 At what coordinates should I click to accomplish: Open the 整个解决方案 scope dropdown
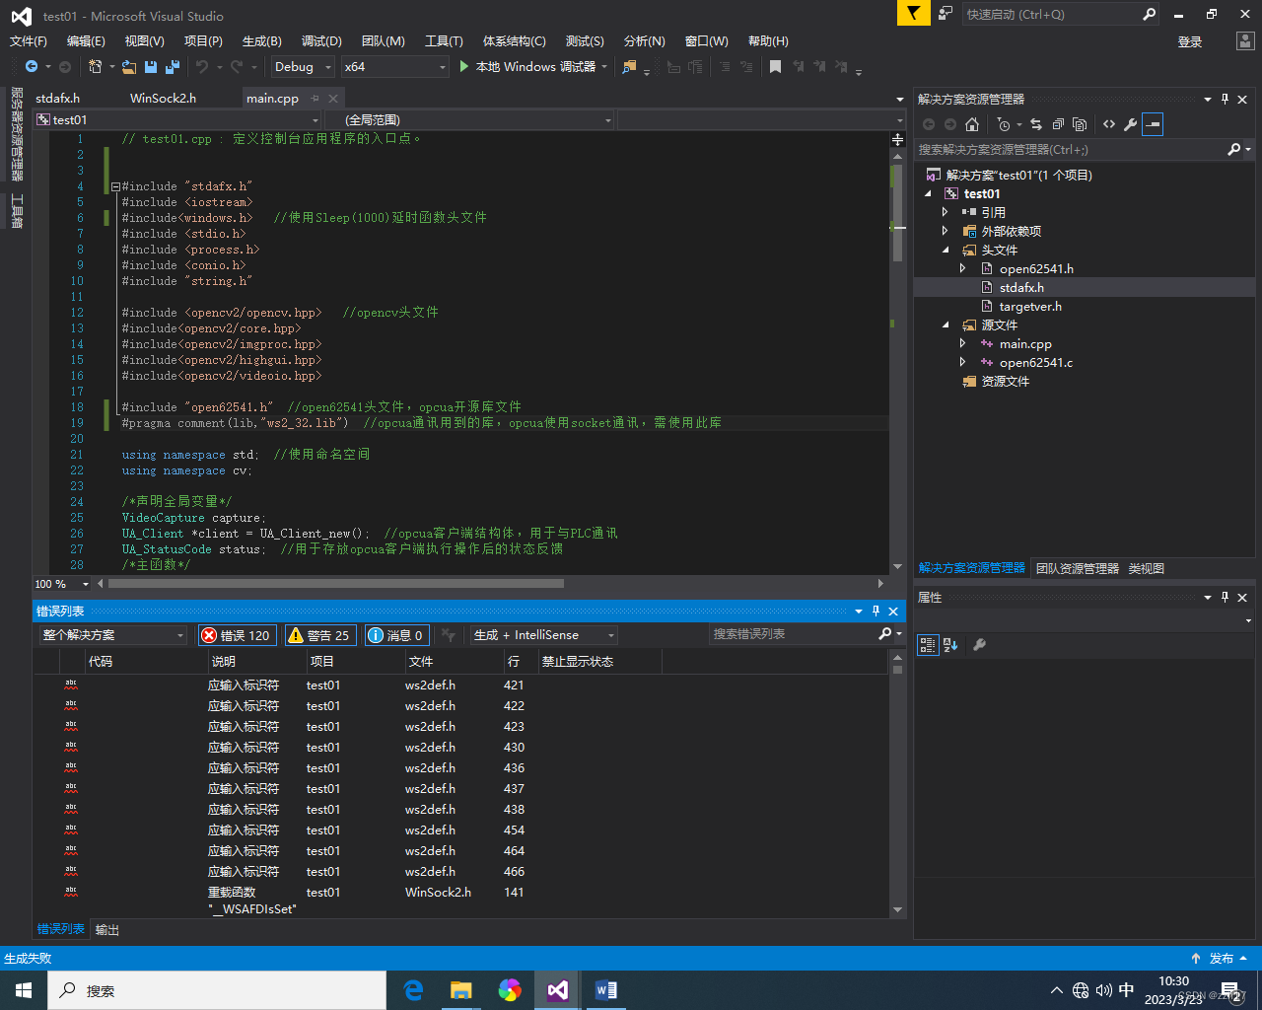pos(113,635)
